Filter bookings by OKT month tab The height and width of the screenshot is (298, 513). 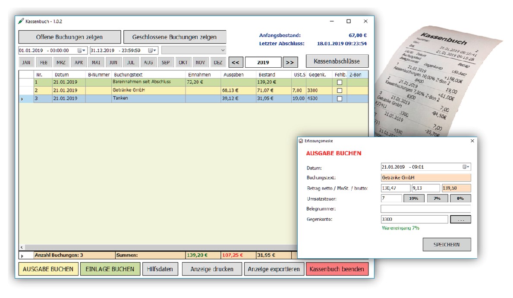coord(183,63)
